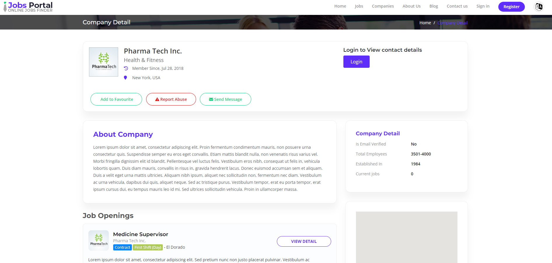The height and width of the screenshot is (263, 552).
Task: Click the location pin icon
Action: (125, 78)
